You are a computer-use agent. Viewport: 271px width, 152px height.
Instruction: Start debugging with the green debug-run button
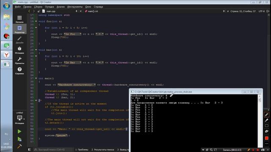19,139
